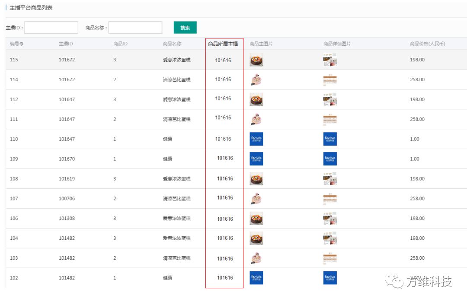
Task: Open pink cake main image in row 114
Action: tap(256, 79)
